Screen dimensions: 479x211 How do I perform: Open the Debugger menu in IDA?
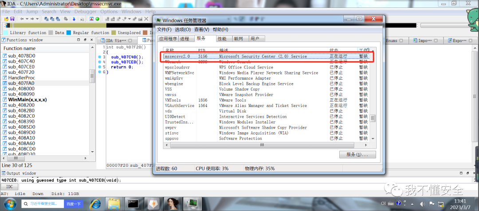85,12
